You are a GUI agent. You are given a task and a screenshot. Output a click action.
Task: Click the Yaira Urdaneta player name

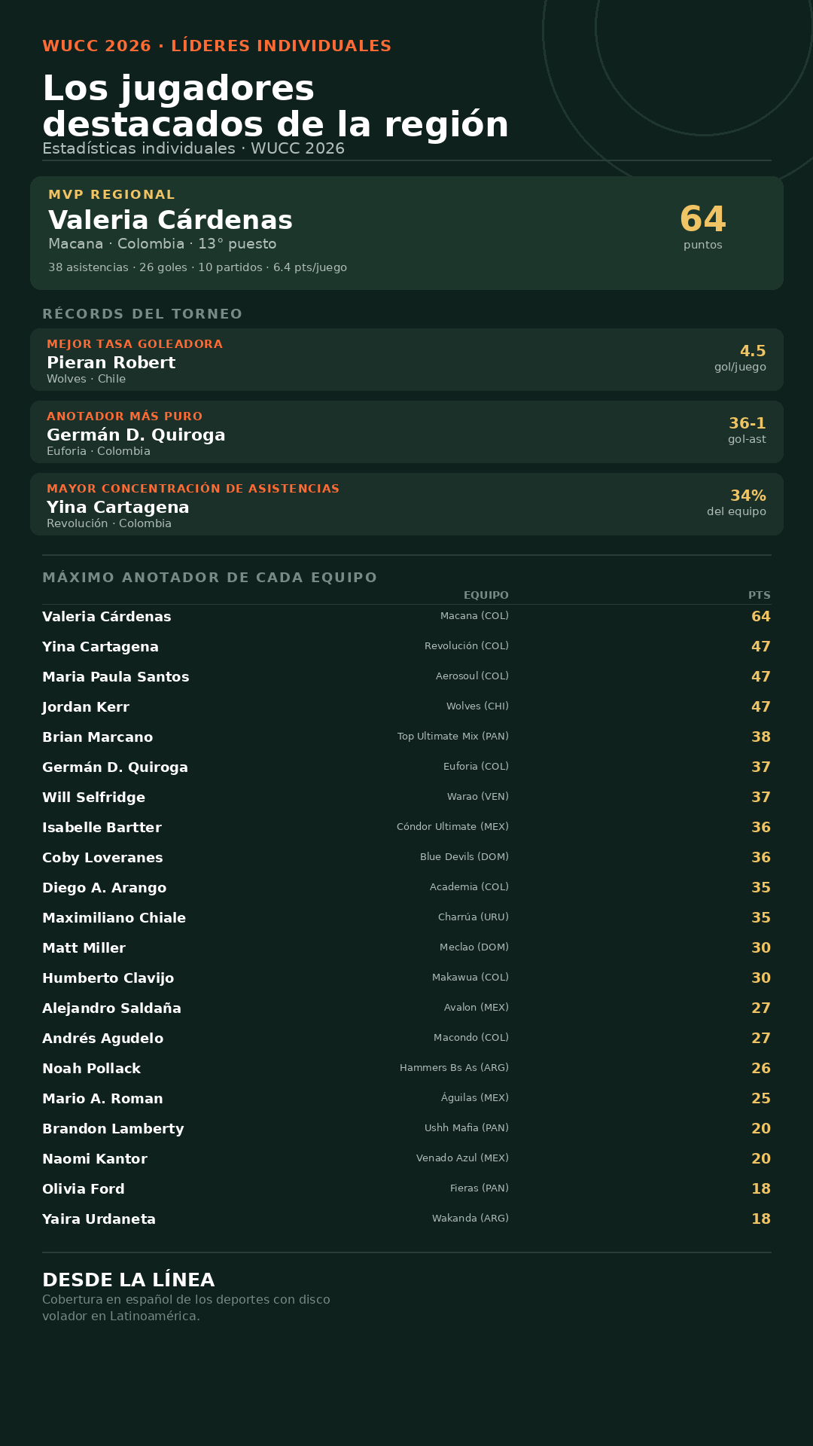click(99, 1219)
